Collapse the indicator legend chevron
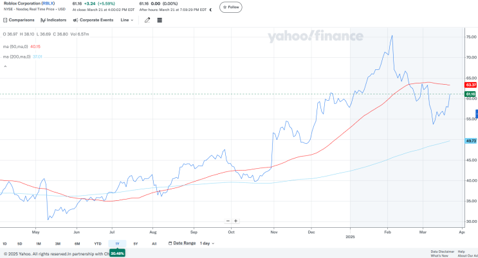Screen dimensions: 478x258 point(5,66)
